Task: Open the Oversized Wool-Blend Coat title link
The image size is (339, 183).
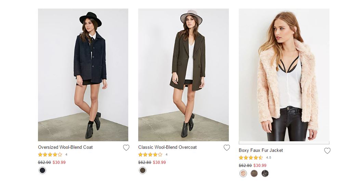Action: click(x=65, y=147)
